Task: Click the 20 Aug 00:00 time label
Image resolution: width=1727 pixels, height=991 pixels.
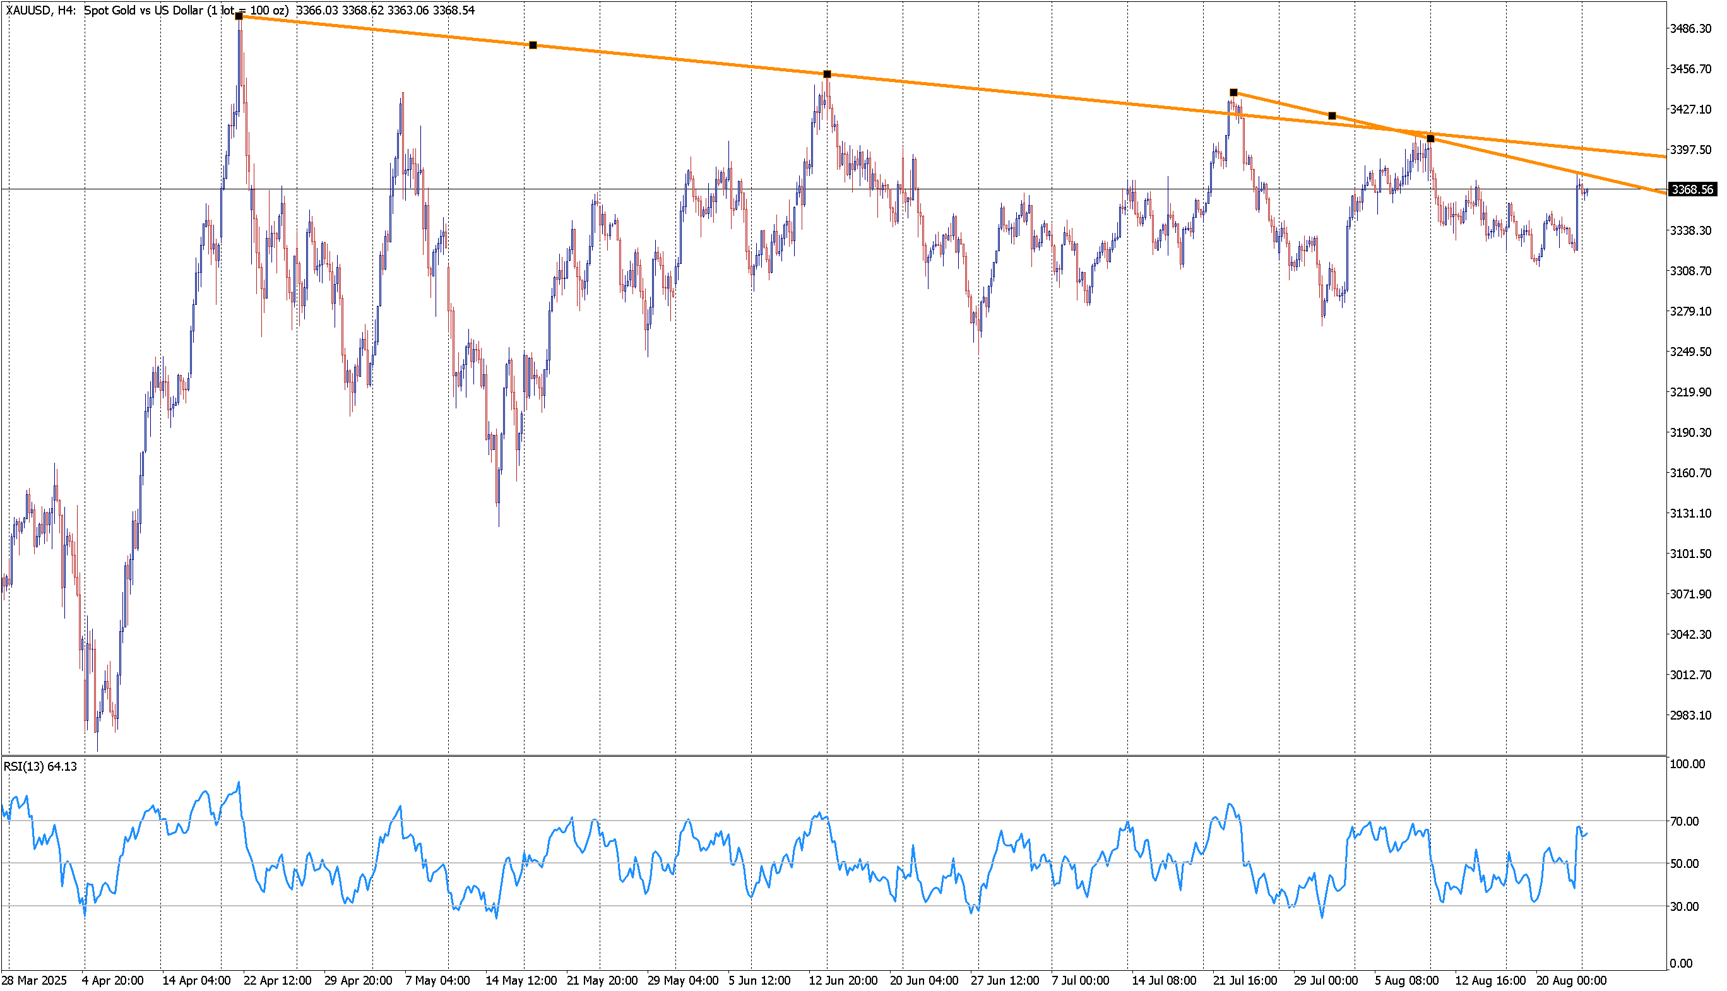Action: coord(1570,980)
